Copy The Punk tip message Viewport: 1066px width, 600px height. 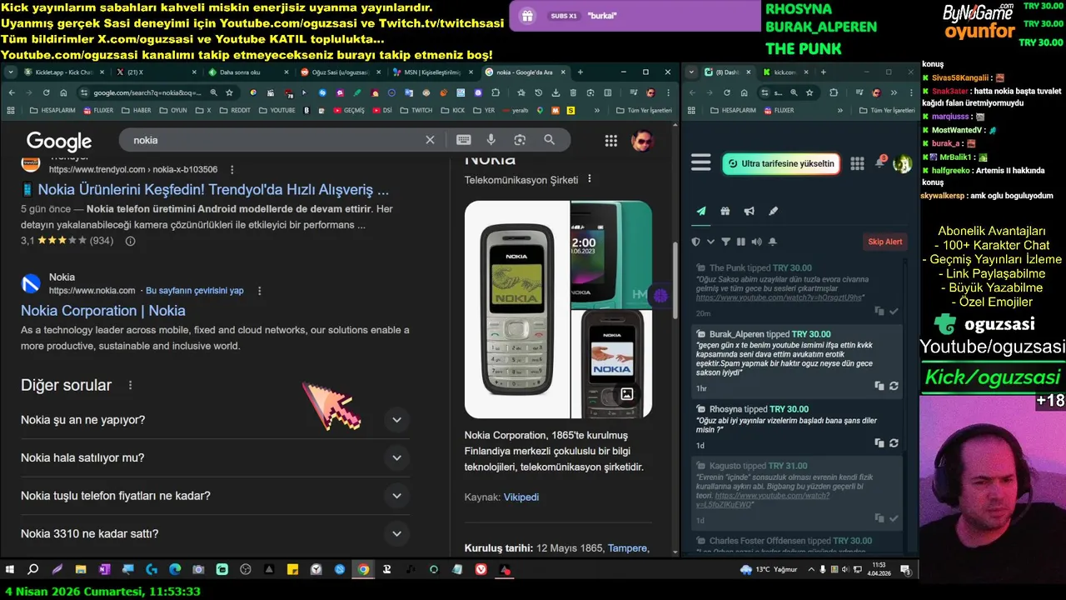point(879,311)
